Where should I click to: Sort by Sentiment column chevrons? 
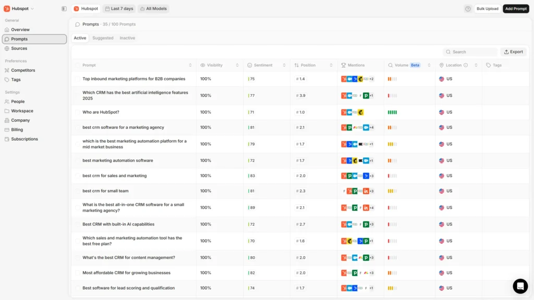point(284,65)
